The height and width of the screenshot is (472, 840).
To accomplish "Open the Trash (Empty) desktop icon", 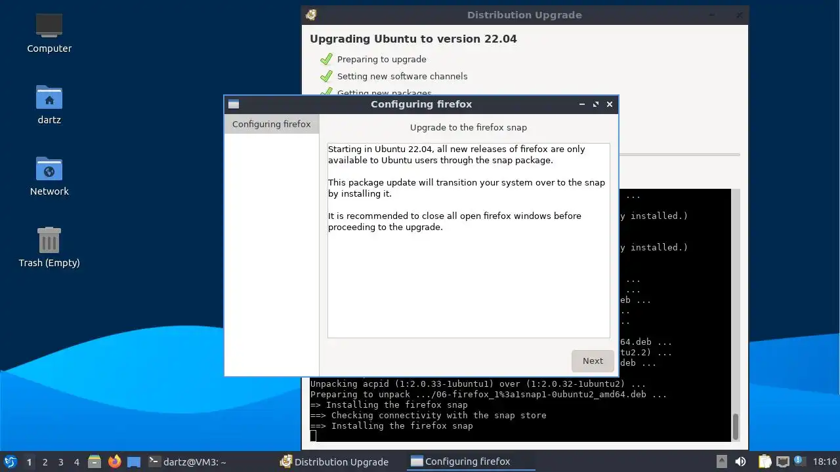I will pos(49,247).
